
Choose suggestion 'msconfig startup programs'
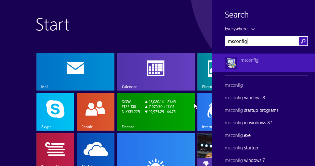(x=251, y=110)
